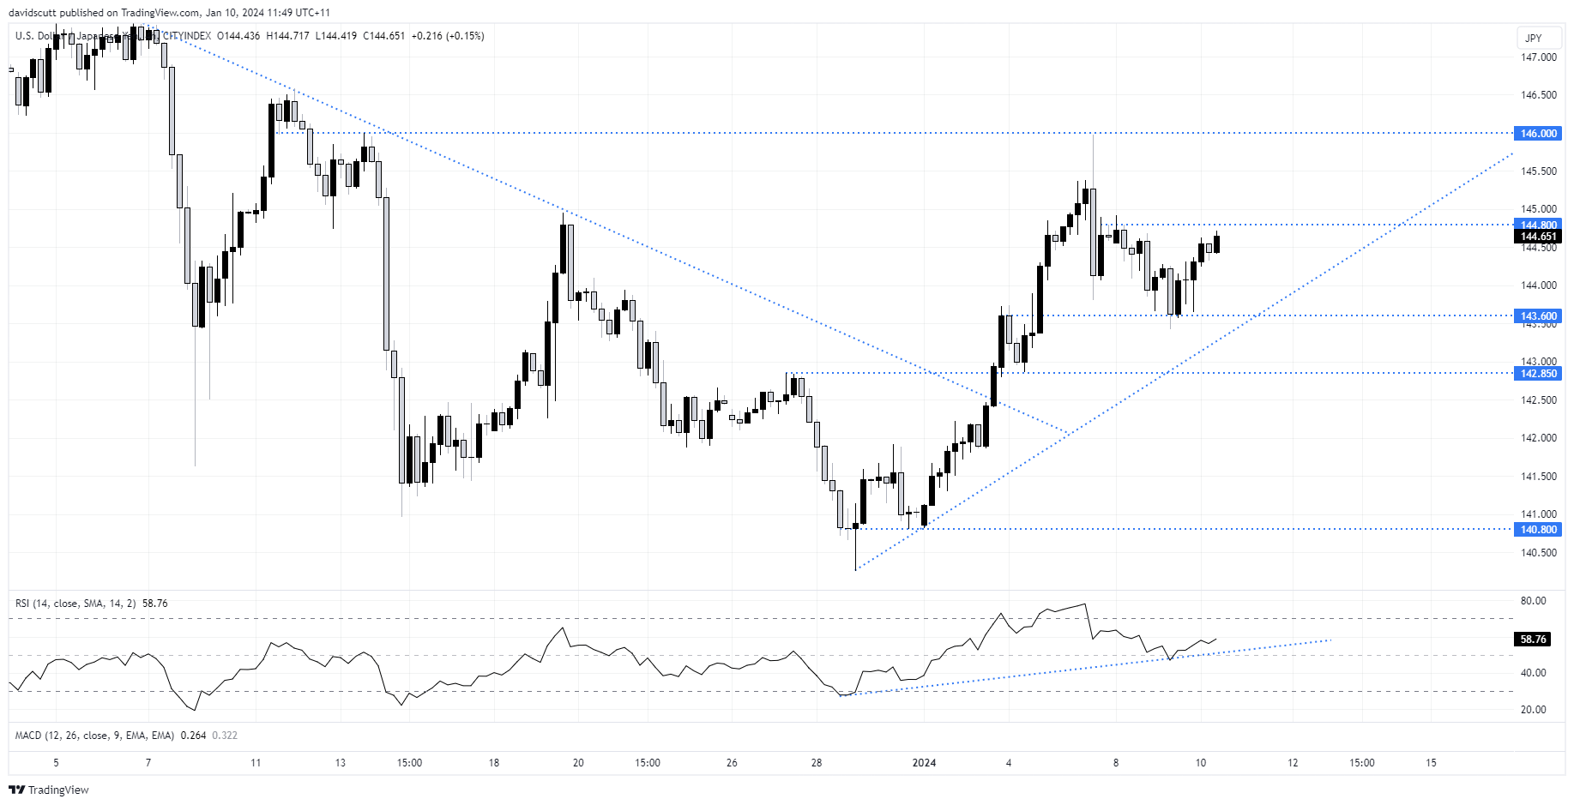Click the 142.000 price axis tick
This screenshot has height=805, width=1574.
1539,438
